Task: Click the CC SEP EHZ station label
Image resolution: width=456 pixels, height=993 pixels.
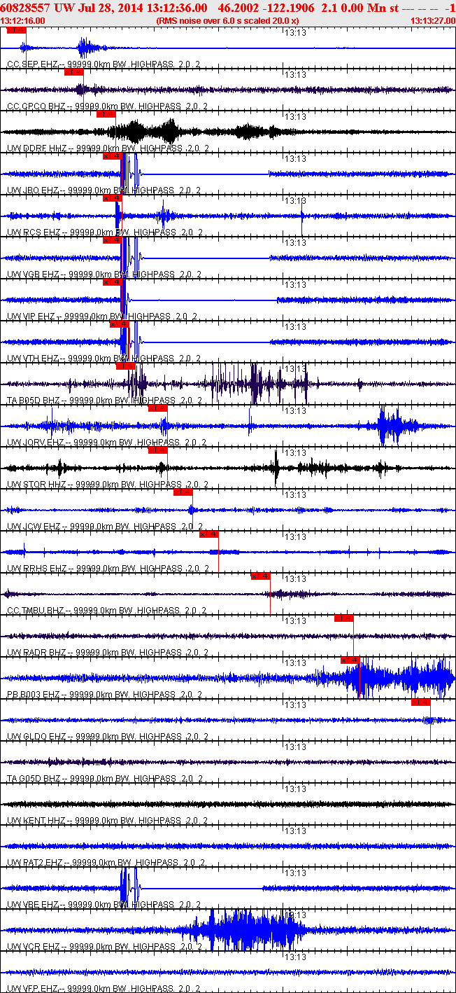Action: pos(104,64)
